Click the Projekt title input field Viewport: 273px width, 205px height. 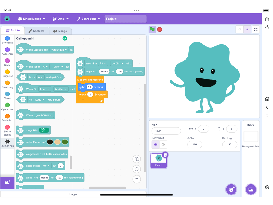pyautogui.click(x=125, y=19)
